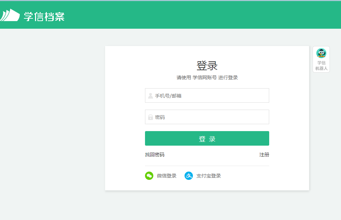The width and height of the screenshot is (341, 220).
Task: Click the 请使用学信网账号进行登录 subtitle text
Action: click(207, 77)
